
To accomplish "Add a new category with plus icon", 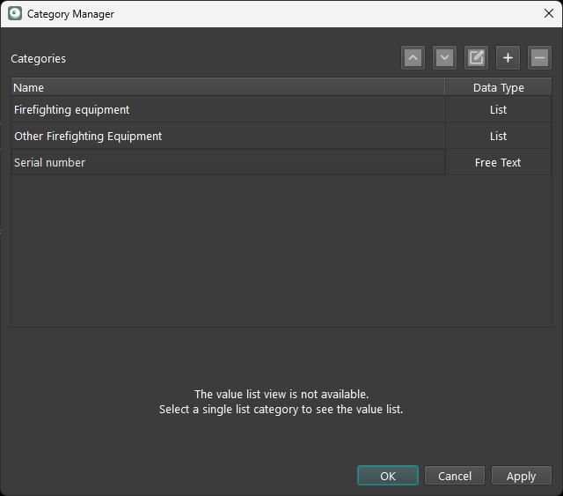I will point(508,58).
